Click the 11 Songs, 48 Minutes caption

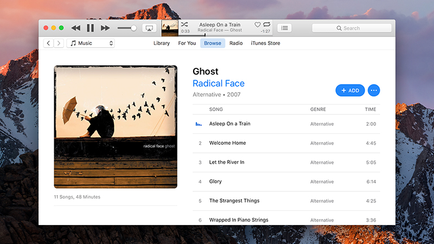pos(77,197)
